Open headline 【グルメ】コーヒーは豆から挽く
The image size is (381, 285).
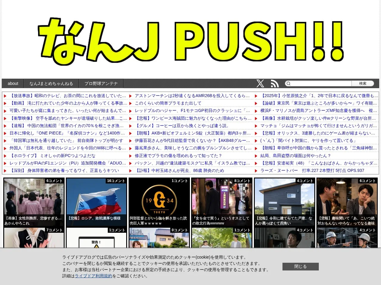tap(182, 126)
